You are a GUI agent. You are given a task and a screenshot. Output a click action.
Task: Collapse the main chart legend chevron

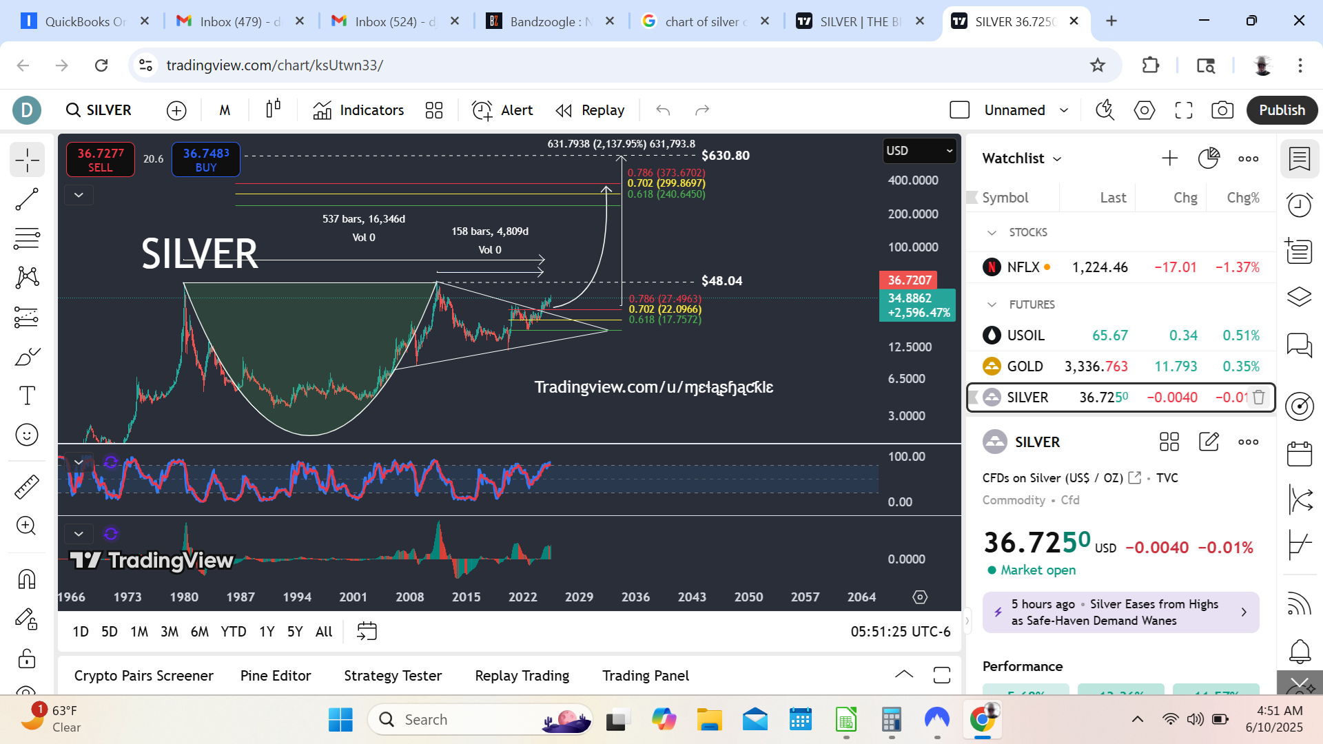[x=79, y=195]
